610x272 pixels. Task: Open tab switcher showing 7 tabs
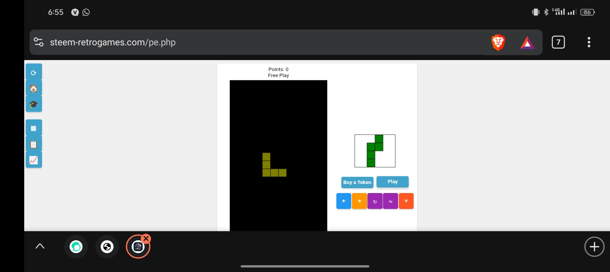click(558, 42)
